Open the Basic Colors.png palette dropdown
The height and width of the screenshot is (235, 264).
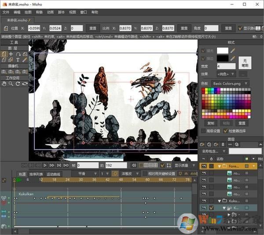(x=230, y=83)
